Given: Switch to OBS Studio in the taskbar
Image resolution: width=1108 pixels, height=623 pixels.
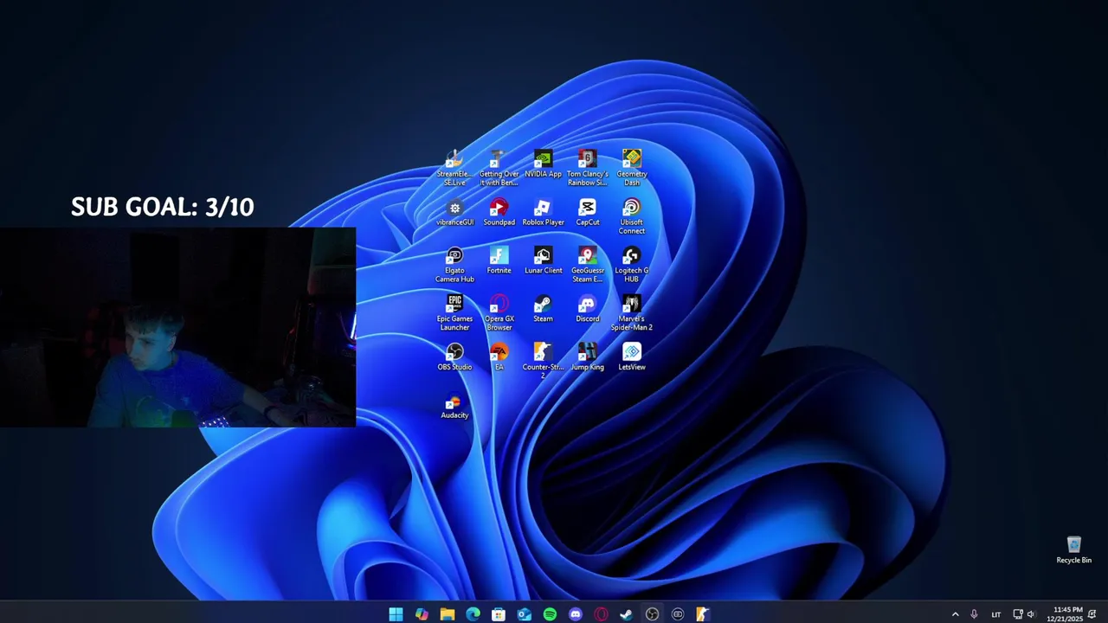Looking at the screenshot, I should click(652, 614).
